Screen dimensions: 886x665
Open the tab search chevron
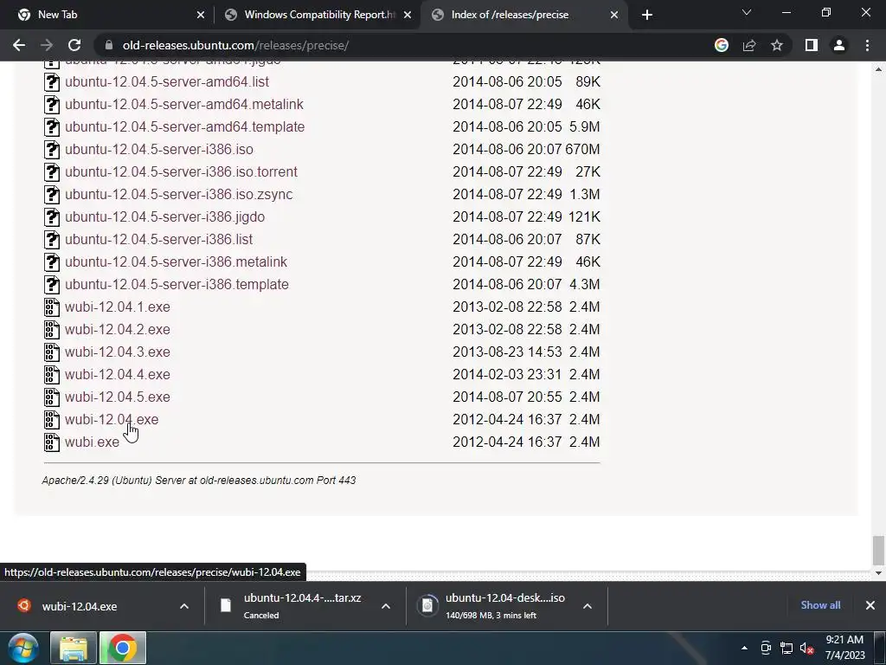747,12
